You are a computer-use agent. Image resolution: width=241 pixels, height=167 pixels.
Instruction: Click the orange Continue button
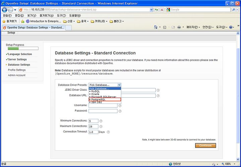[x=206, y=145]
